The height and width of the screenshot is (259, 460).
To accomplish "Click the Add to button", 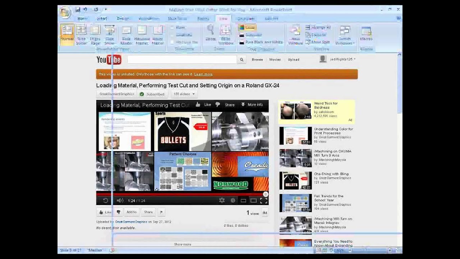I will pyautogui.click(x=132, y=212).
